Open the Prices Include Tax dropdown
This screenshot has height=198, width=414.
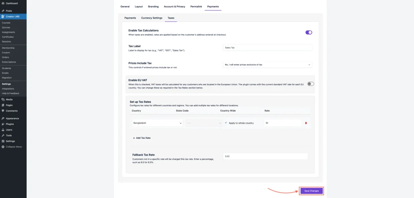[267, 64]
